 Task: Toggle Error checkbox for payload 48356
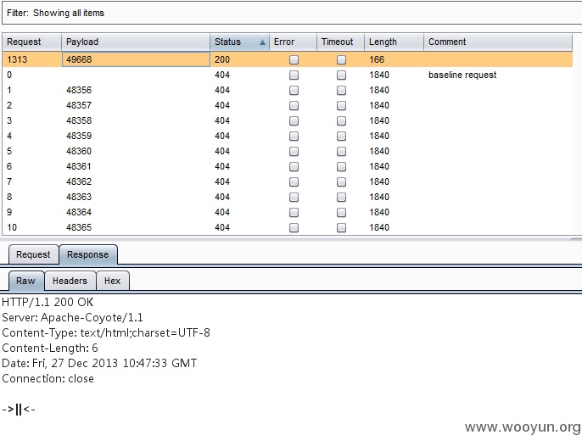point(294,91)
